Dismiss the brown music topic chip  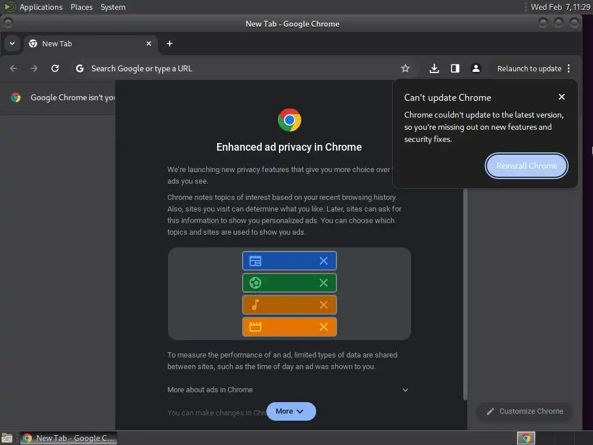pos(323,305)
